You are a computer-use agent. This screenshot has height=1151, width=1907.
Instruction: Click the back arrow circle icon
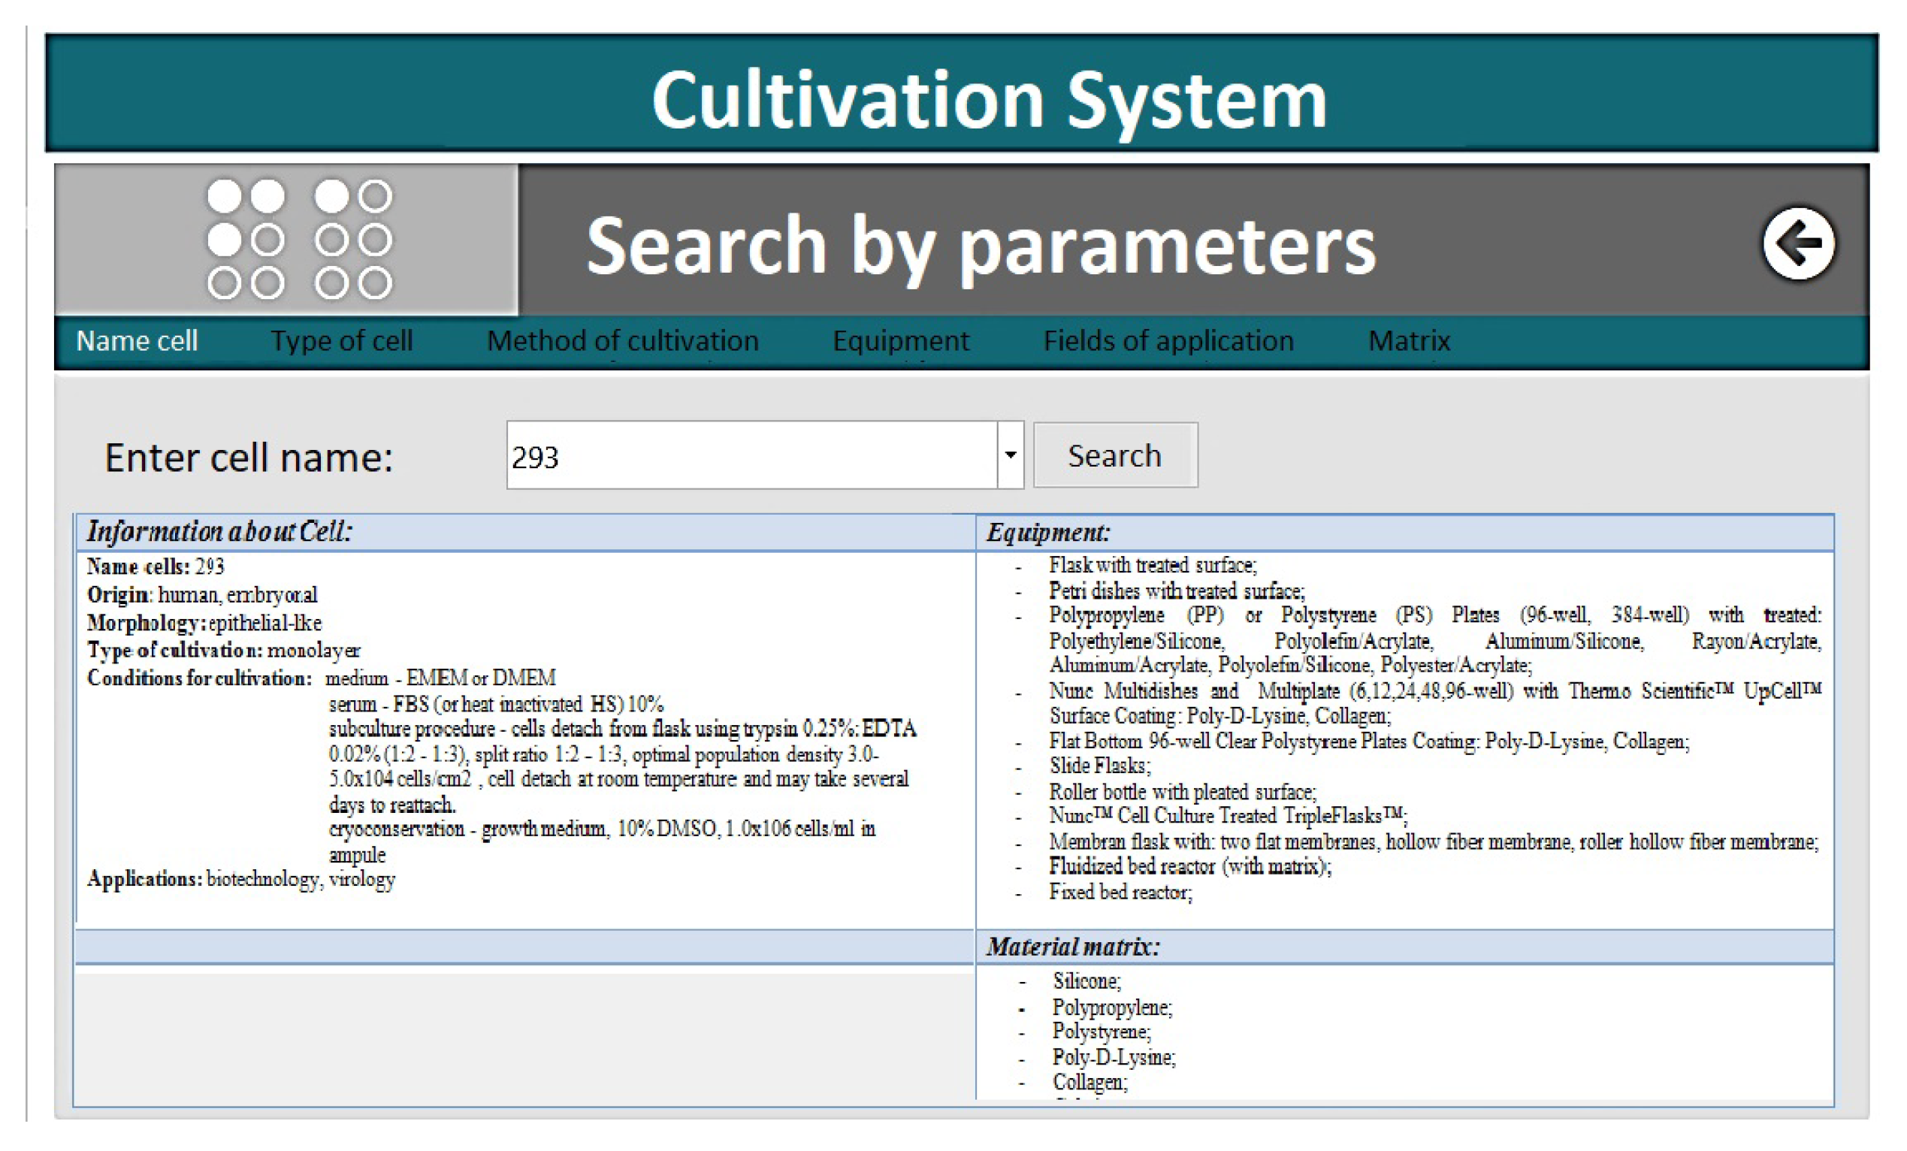coord(1797,243)
